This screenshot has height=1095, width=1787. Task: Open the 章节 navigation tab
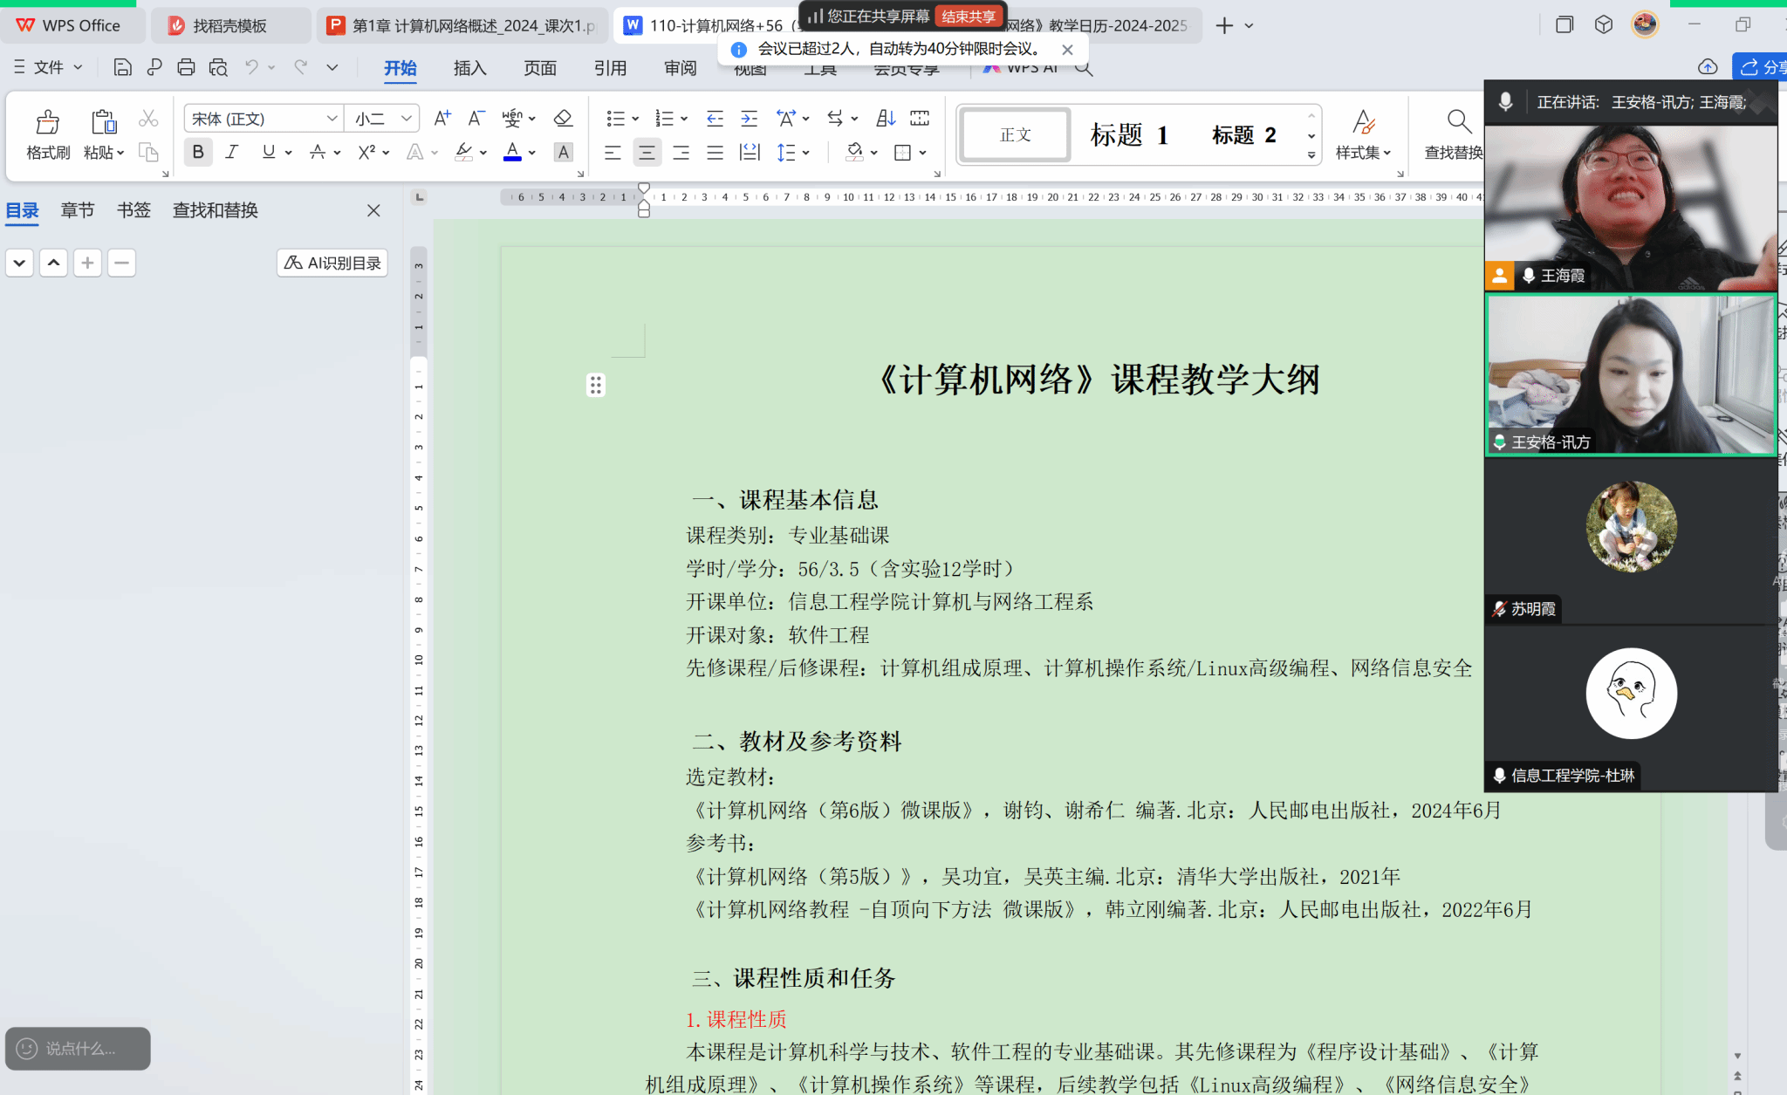78,210
